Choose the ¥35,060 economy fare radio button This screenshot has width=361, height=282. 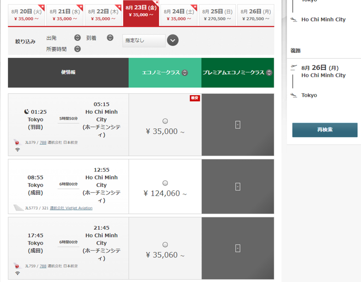click(165, 245)
